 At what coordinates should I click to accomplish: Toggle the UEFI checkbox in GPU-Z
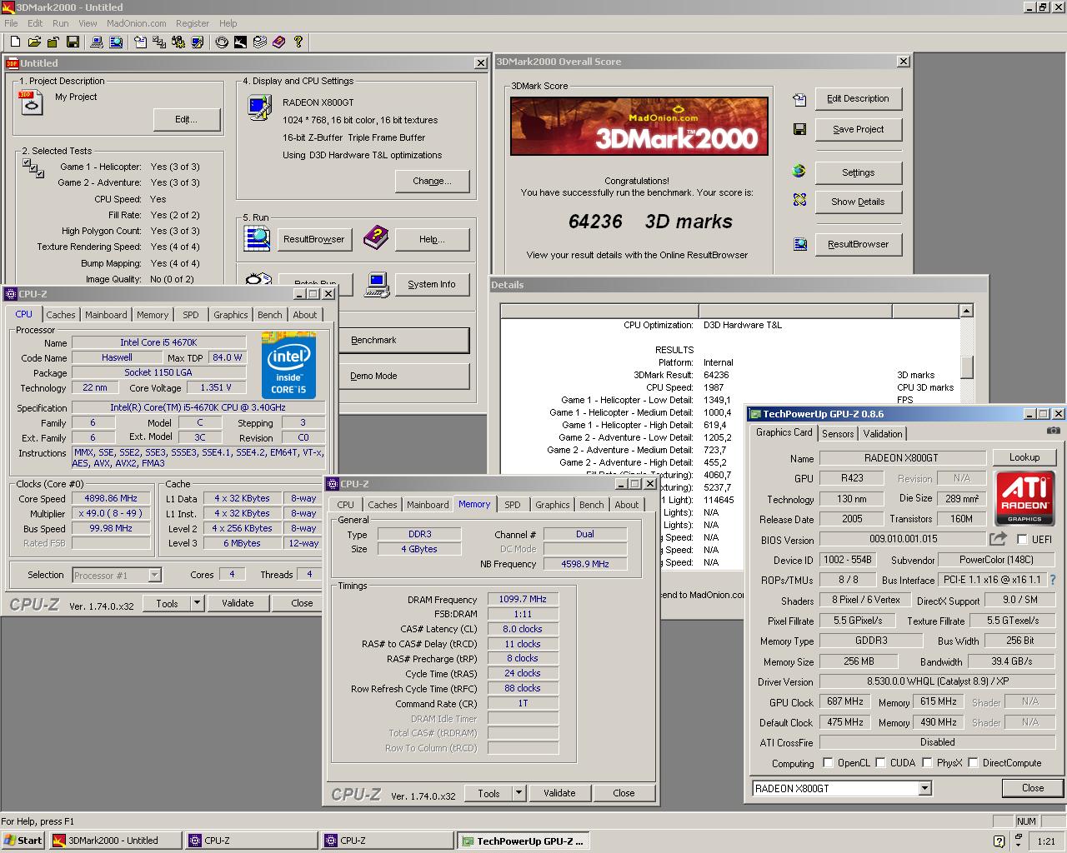click(1022, 539)
